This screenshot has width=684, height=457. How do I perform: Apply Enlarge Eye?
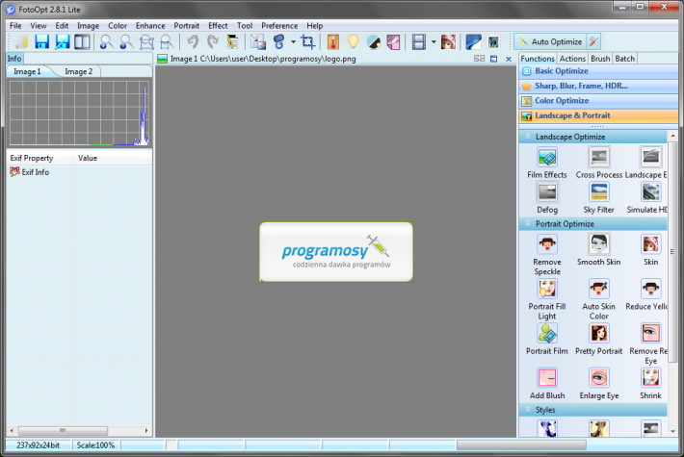click(598, 384)
